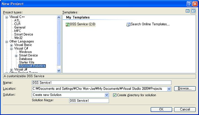The image size is (199, 115).
Task: Expand the Smart Device node under Visual C#
Action: coord(16,56)
